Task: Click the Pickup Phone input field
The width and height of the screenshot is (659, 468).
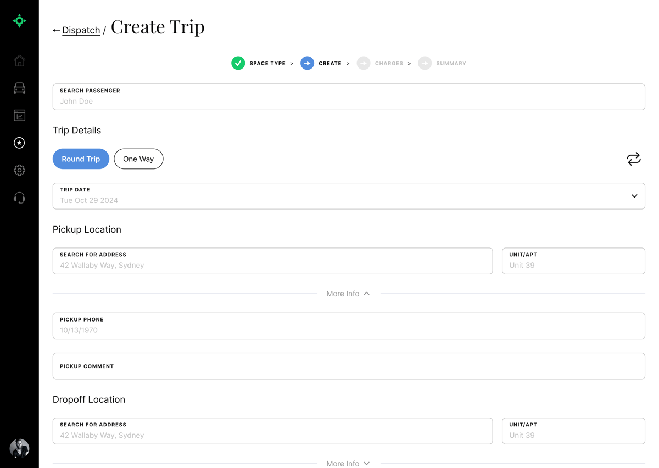Action: tap(349, 330)
